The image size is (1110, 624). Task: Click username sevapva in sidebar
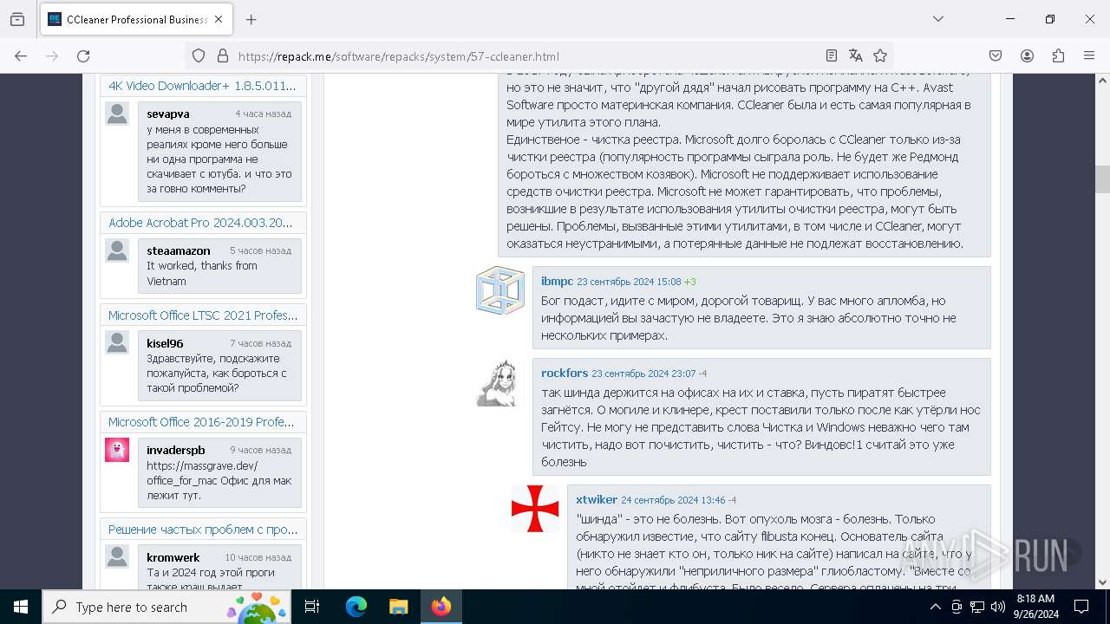[x=168, y=114]
